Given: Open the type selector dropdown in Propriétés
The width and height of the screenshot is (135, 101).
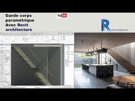Looking at the screenshot, I should 10,48.
